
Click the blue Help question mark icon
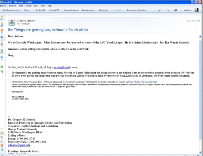click(176, 10)
